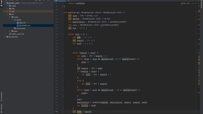203x114 pixels.
Task: Select the resources folder
Action: [x=21, y=28]
